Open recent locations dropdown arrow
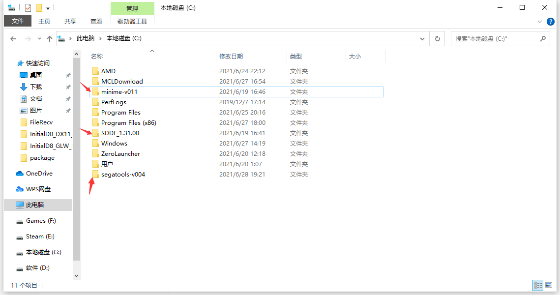This screenshot has width=560, height=295. click(39, 38)
